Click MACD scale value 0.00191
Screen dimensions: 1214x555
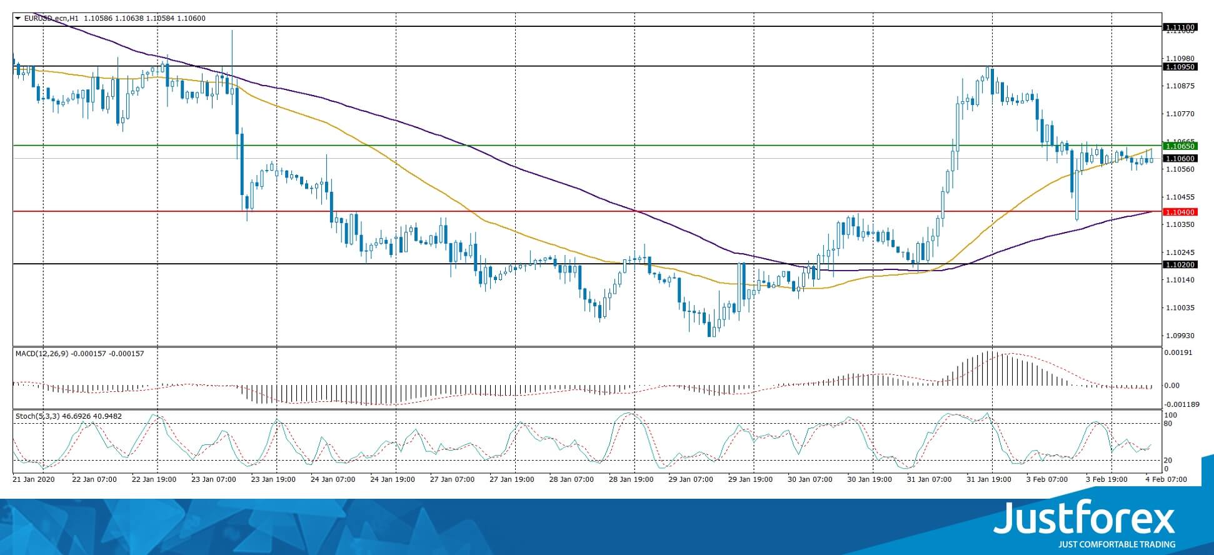click(1178, 352)
